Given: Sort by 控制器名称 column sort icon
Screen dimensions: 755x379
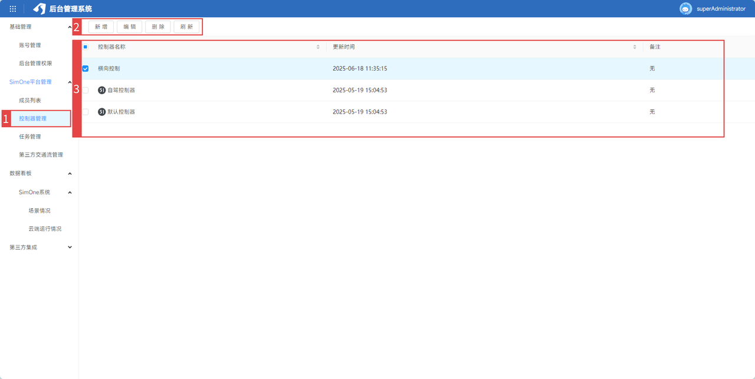Looking at the screenshot, I should (x=318, y=47).
